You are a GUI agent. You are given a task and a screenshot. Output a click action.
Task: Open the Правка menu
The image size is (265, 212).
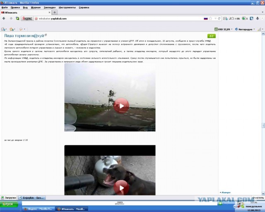tap(15, 7)
